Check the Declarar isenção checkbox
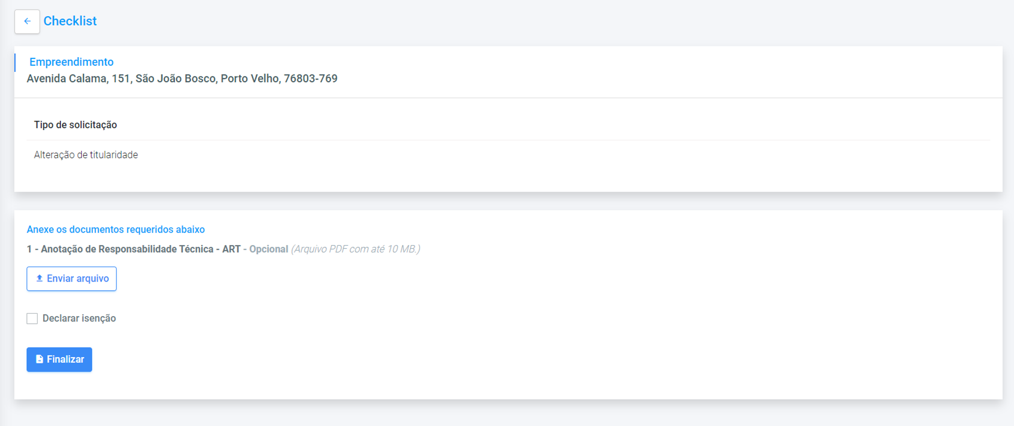This screenshot has height=426, width=1014. [32, 318]
